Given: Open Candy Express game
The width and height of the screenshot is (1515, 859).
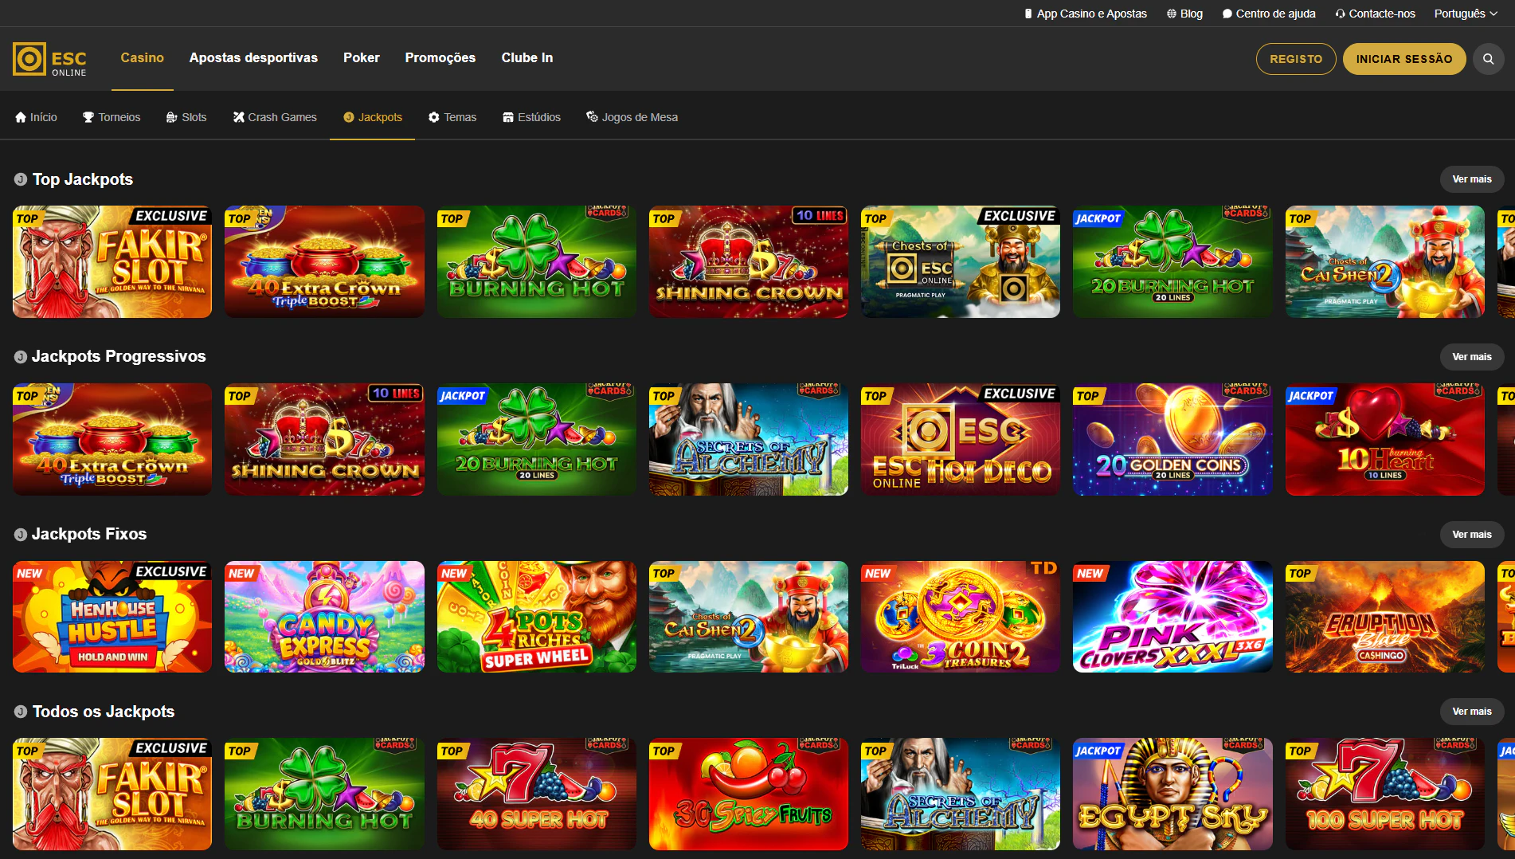Looking at the screenshot, I should pos(324,617).
